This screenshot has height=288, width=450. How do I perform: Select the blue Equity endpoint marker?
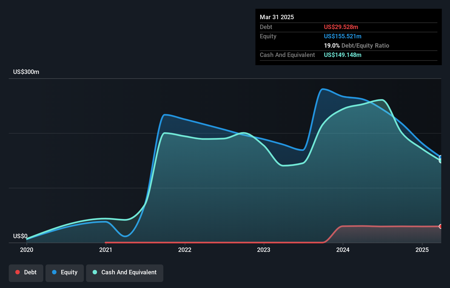[441, 157]
